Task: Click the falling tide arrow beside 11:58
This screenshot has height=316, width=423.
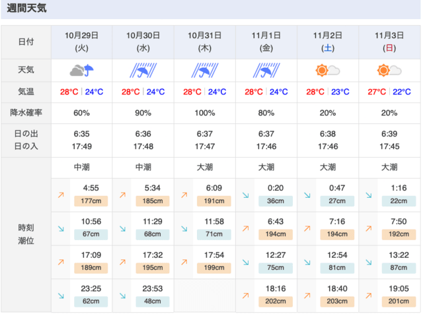Action: tap(184, 228)
